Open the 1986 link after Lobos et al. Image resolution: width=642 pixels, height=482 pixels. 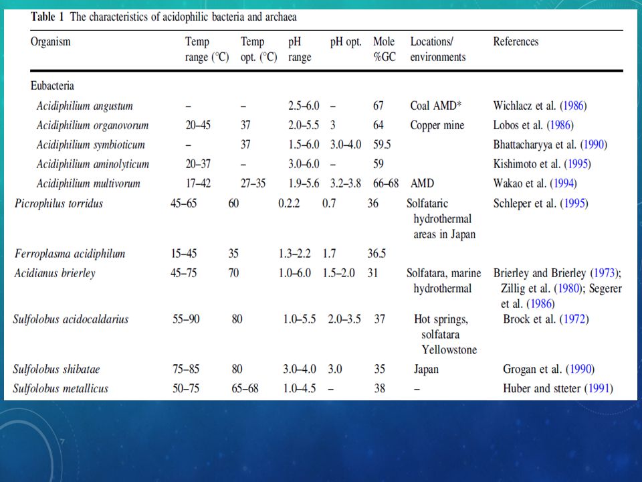(x=560, y=125)
